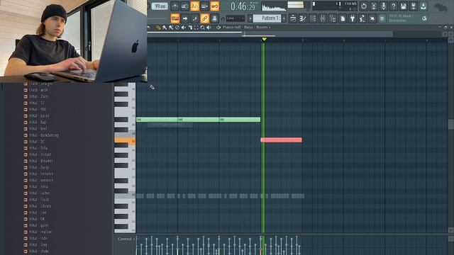This screenshot has height=255, width=454.
Task: Open the Pattern 1 selector
Action: 267,18
